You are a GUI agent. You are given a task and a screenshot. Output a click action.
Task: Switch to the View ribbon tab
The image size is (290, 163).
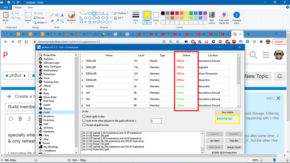click(30, 7)
